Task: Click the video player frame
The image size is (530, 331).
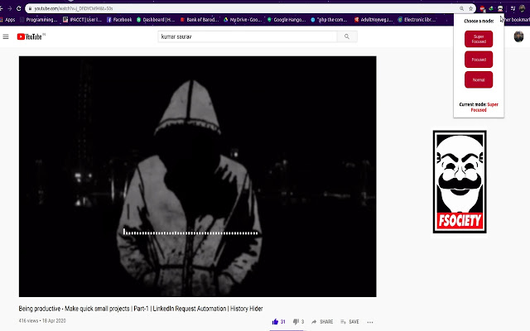Action: [197, 176]
